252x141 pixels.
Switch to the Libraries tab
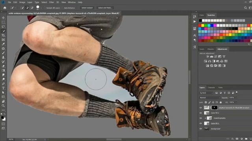(x=211, y=49)
